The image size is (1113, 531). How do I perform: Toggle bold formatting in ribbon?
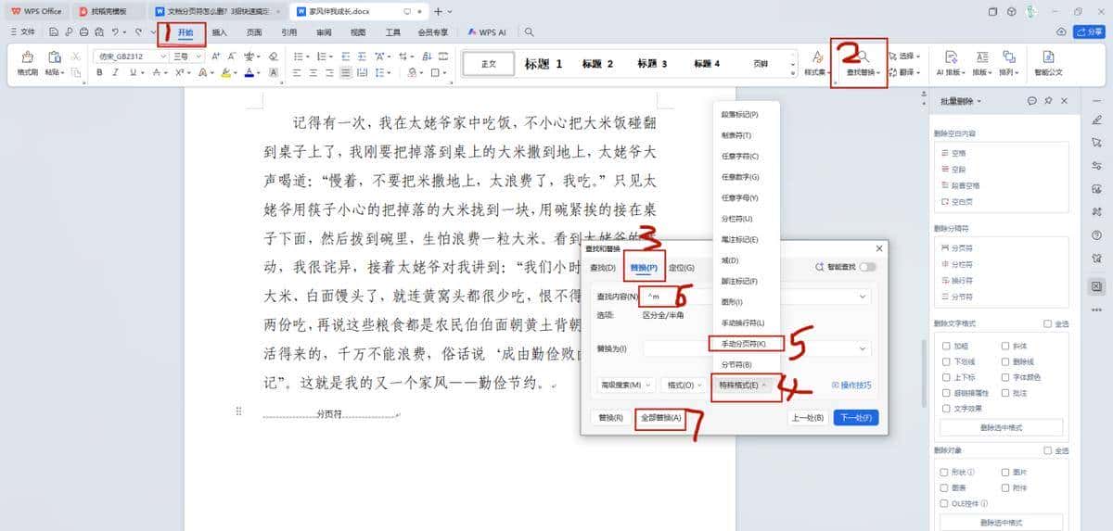coord(99,72)
